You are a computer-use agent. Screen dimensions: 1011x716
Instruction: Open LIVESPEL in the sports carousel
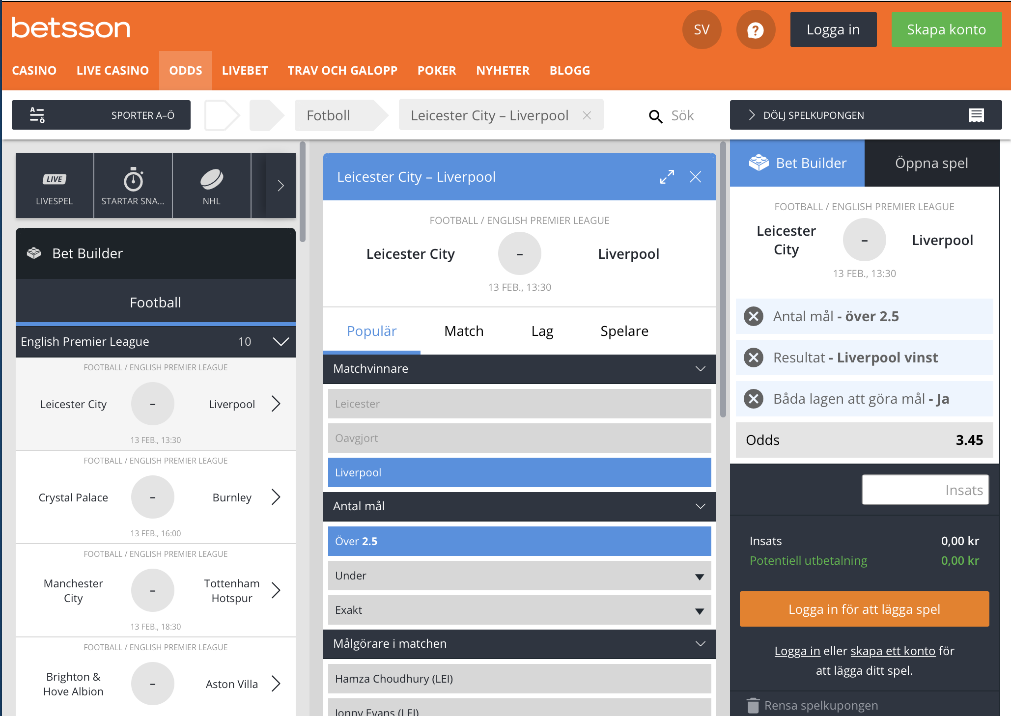coord(54,187)
